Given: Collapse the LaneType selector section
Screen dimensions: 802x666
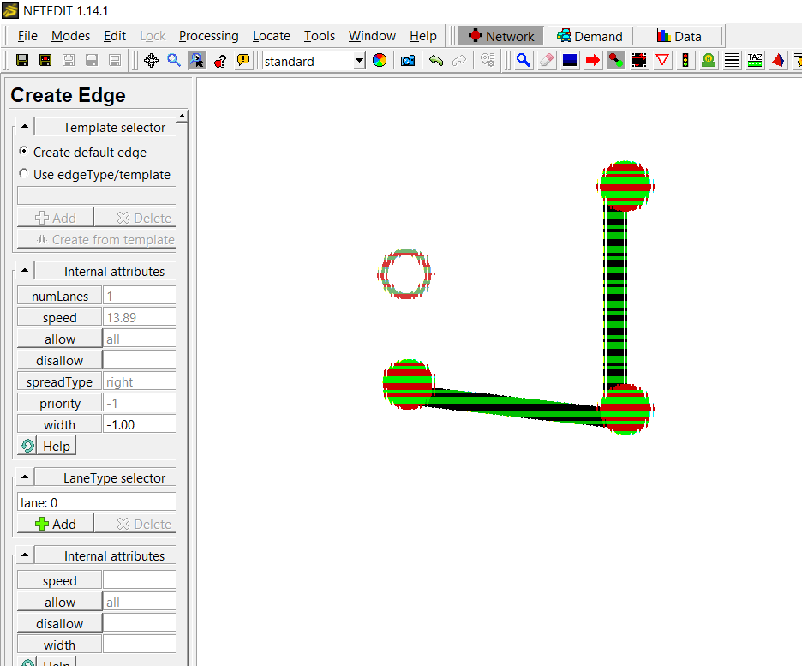Looking at the screenshot, I should pyautogui.click(x=25, y=477).
